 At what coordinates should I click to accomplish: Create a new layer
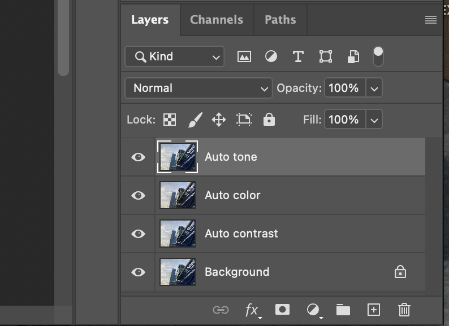[374, 310]
